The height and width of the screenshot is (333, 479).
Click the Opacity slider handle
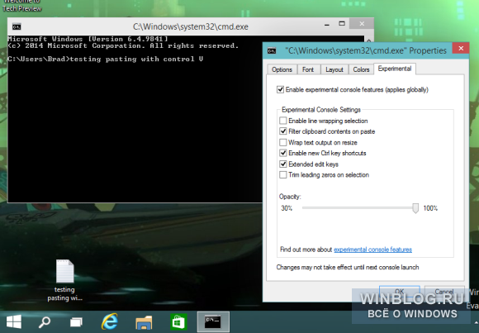415,208
